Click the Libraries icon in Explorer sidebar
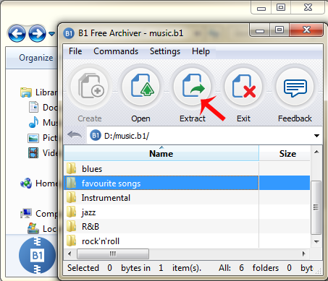 (26, 92)
